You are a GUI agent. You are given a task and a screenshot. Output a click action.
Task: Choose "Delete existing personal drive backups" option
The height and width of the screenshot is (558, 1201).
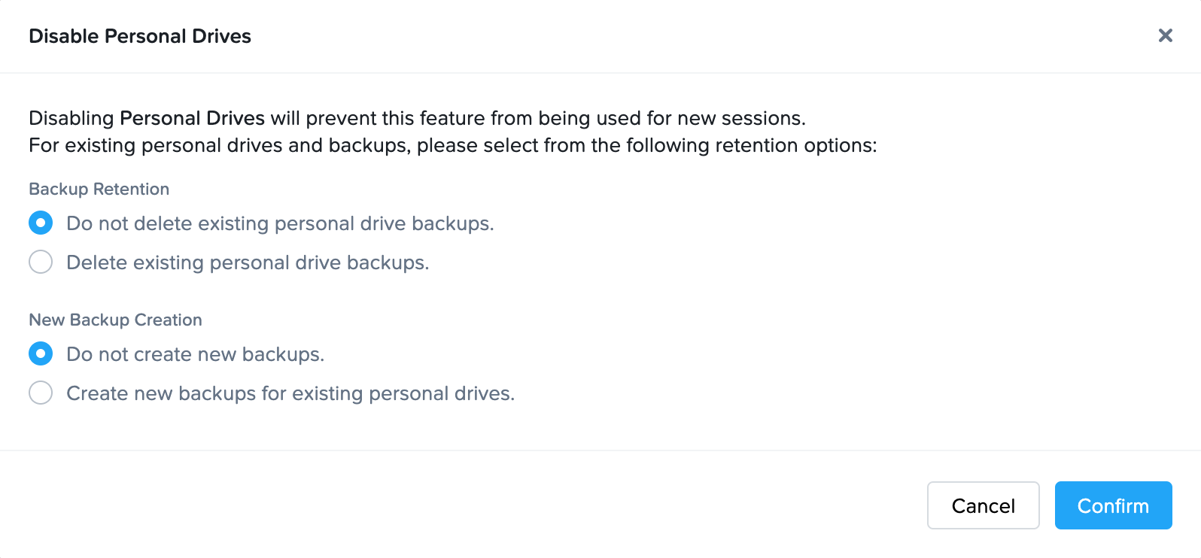(x=41, y=262)
